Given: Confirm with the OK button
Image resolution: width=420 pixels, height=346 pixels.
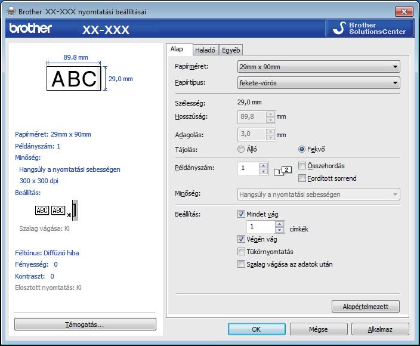Looking at the screenshot, I should 257,329.
